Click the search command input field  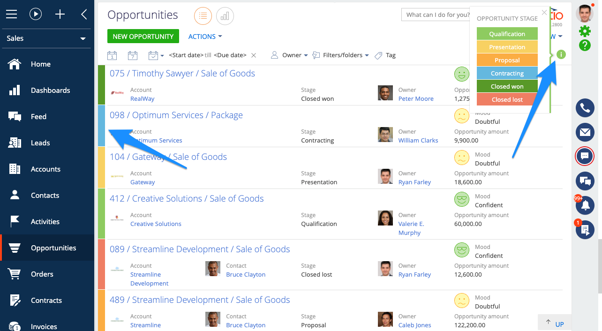pyautogui.click(x=436, y=15)
